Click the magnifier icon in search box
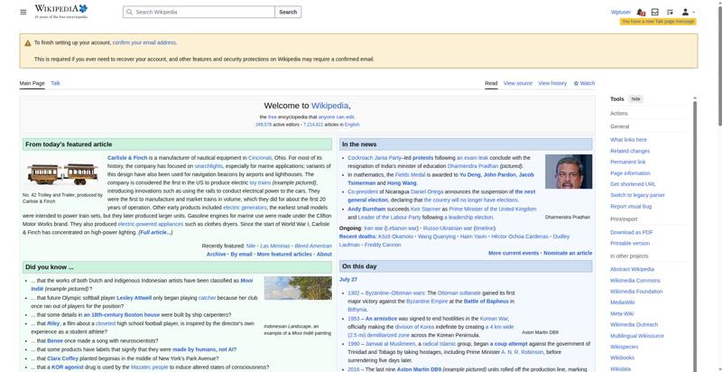The height and width of the screenshot is (372, 722). pyautogui.click(x=129, y=12)
